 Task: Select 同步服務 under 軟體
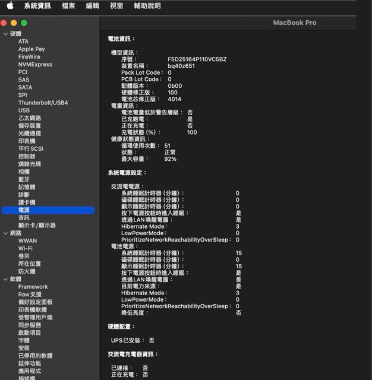tap(30, 325)
